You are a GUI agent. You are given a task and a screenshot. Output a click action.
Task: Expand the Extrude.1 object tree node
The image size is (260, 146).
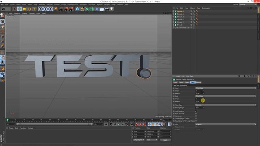173,22
